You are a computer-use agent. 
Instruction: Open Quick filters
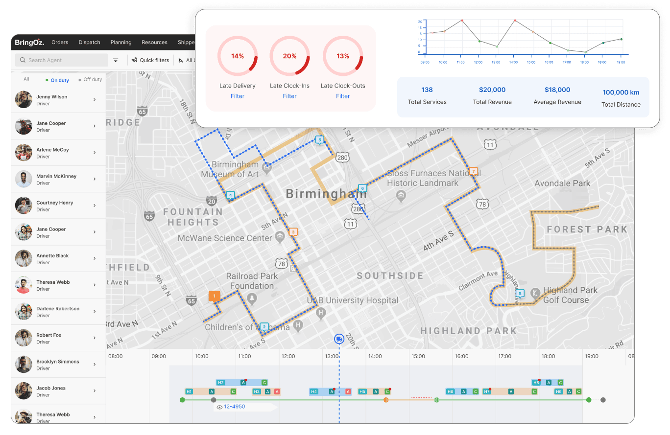150,60
